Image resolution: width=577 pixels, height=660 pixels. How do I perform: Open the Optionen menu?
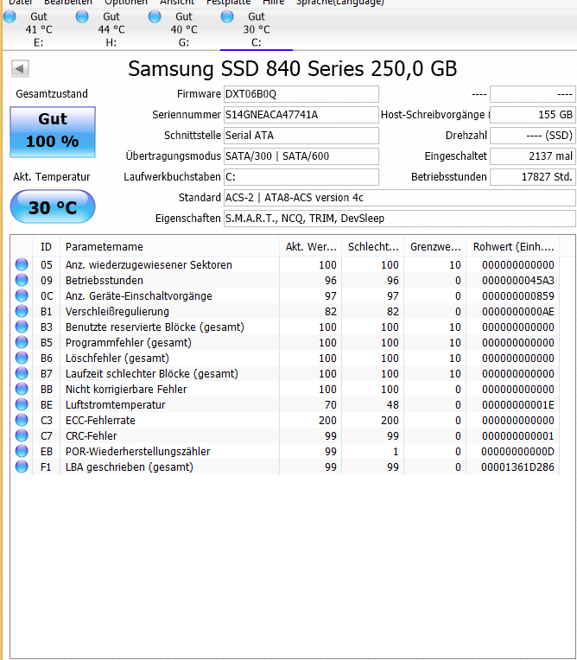pyautogui.click(x=126, y=2)
